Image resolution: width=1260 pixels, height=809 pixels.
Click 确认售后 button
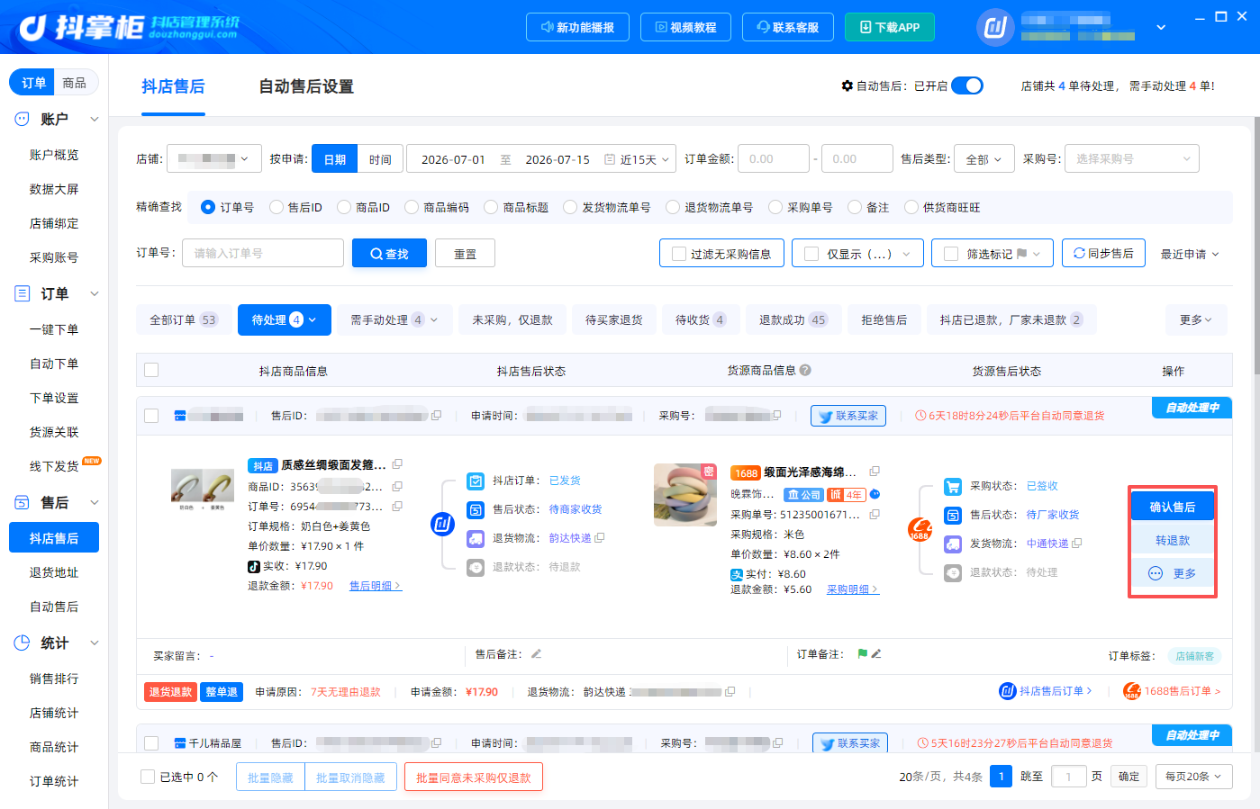tap(1173, 507)
